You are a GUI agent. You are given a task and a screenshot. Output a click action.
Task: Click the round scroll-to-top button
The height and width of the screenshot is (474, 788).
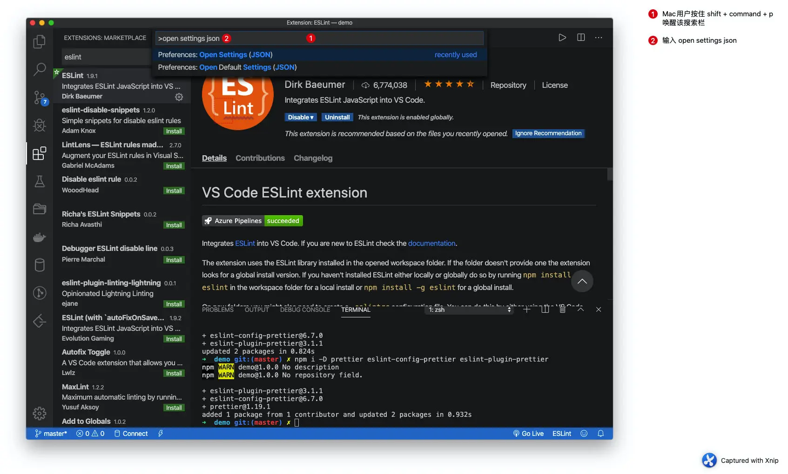582,281
